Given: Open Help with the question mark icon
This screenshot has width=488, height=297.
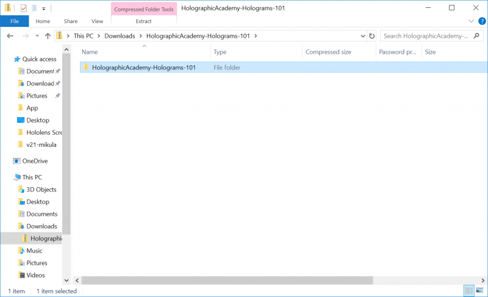Looking at the screenshot, I should [x=482, y=21].
